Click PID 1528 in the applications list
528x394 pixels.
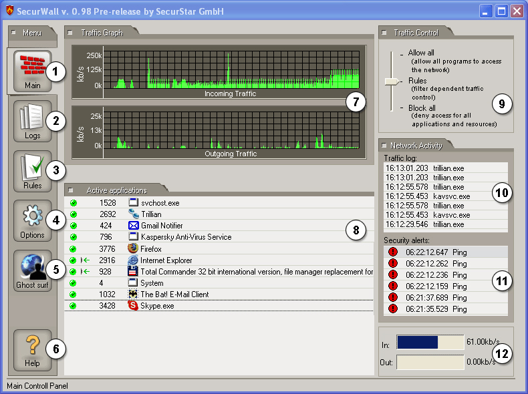tap(108, 203)
